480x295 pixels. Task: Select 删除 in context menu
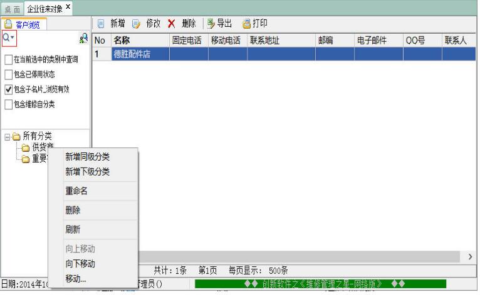point(73,211)
